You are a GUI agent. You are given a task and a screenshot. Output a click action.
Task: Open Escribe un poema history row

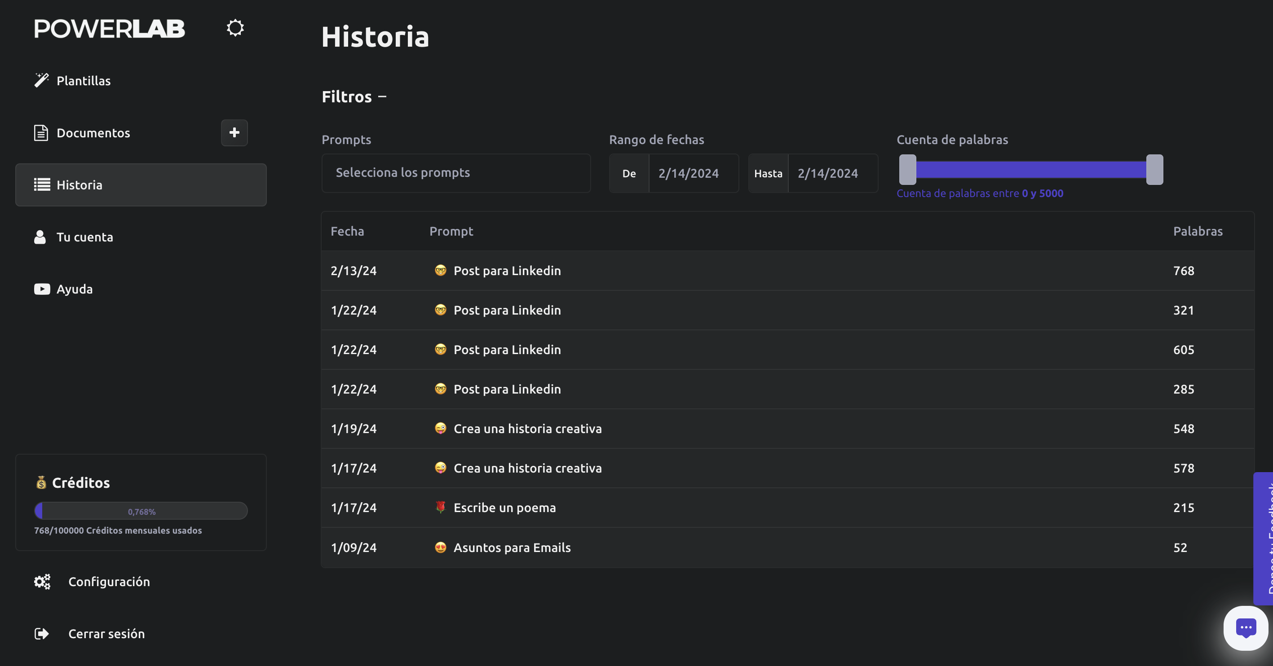click(x=504, y=508)
